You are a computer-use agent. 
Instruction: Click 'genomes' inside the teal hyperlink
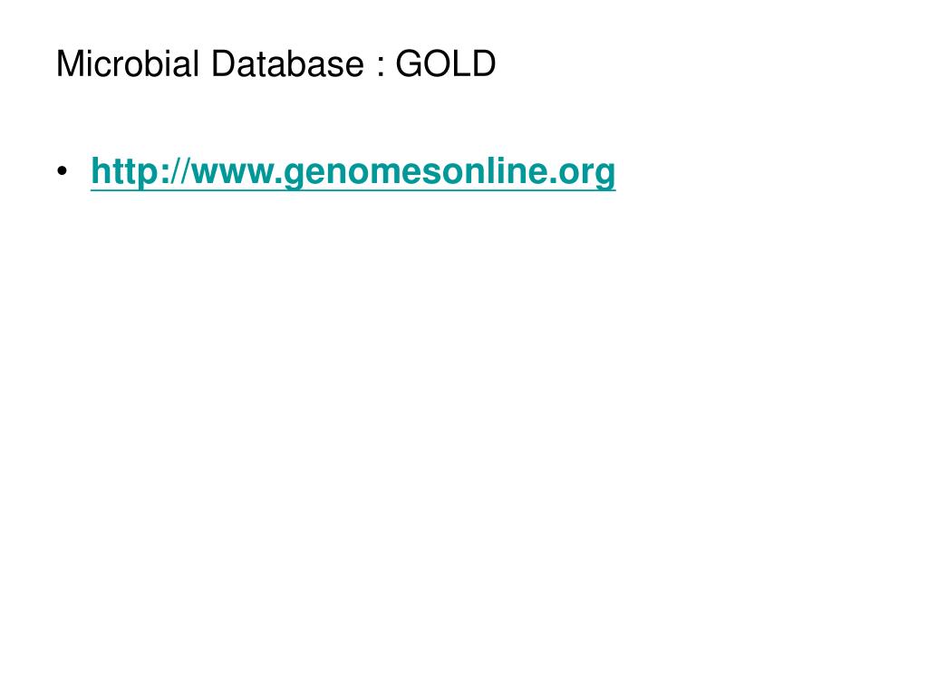[x=355, y=174]
